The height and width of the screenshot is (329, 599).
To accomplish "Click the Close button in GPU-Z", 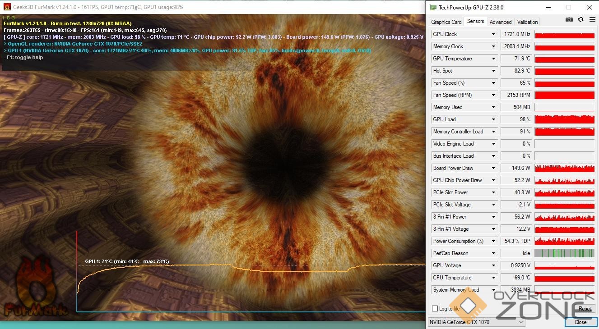I will [x=580, y=322].
